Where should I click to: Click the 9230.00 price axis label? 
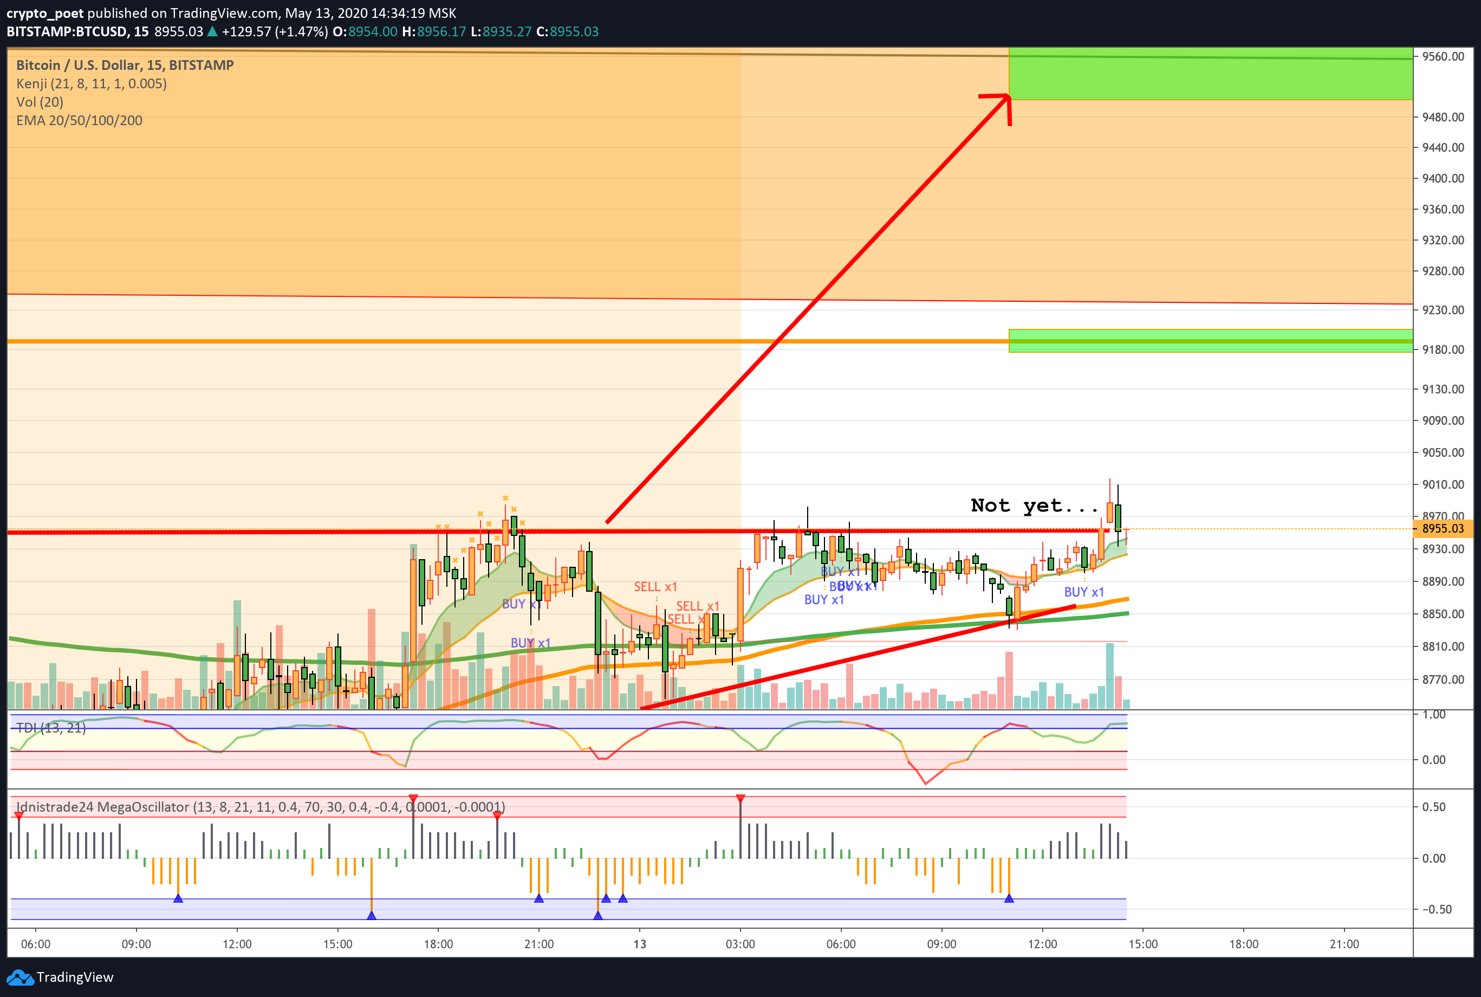click(x=1443, y=309)
